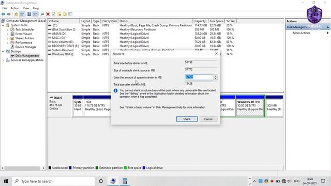Click the Shrink button
This screenshot has width=331, height=186.
pos(187,119)
